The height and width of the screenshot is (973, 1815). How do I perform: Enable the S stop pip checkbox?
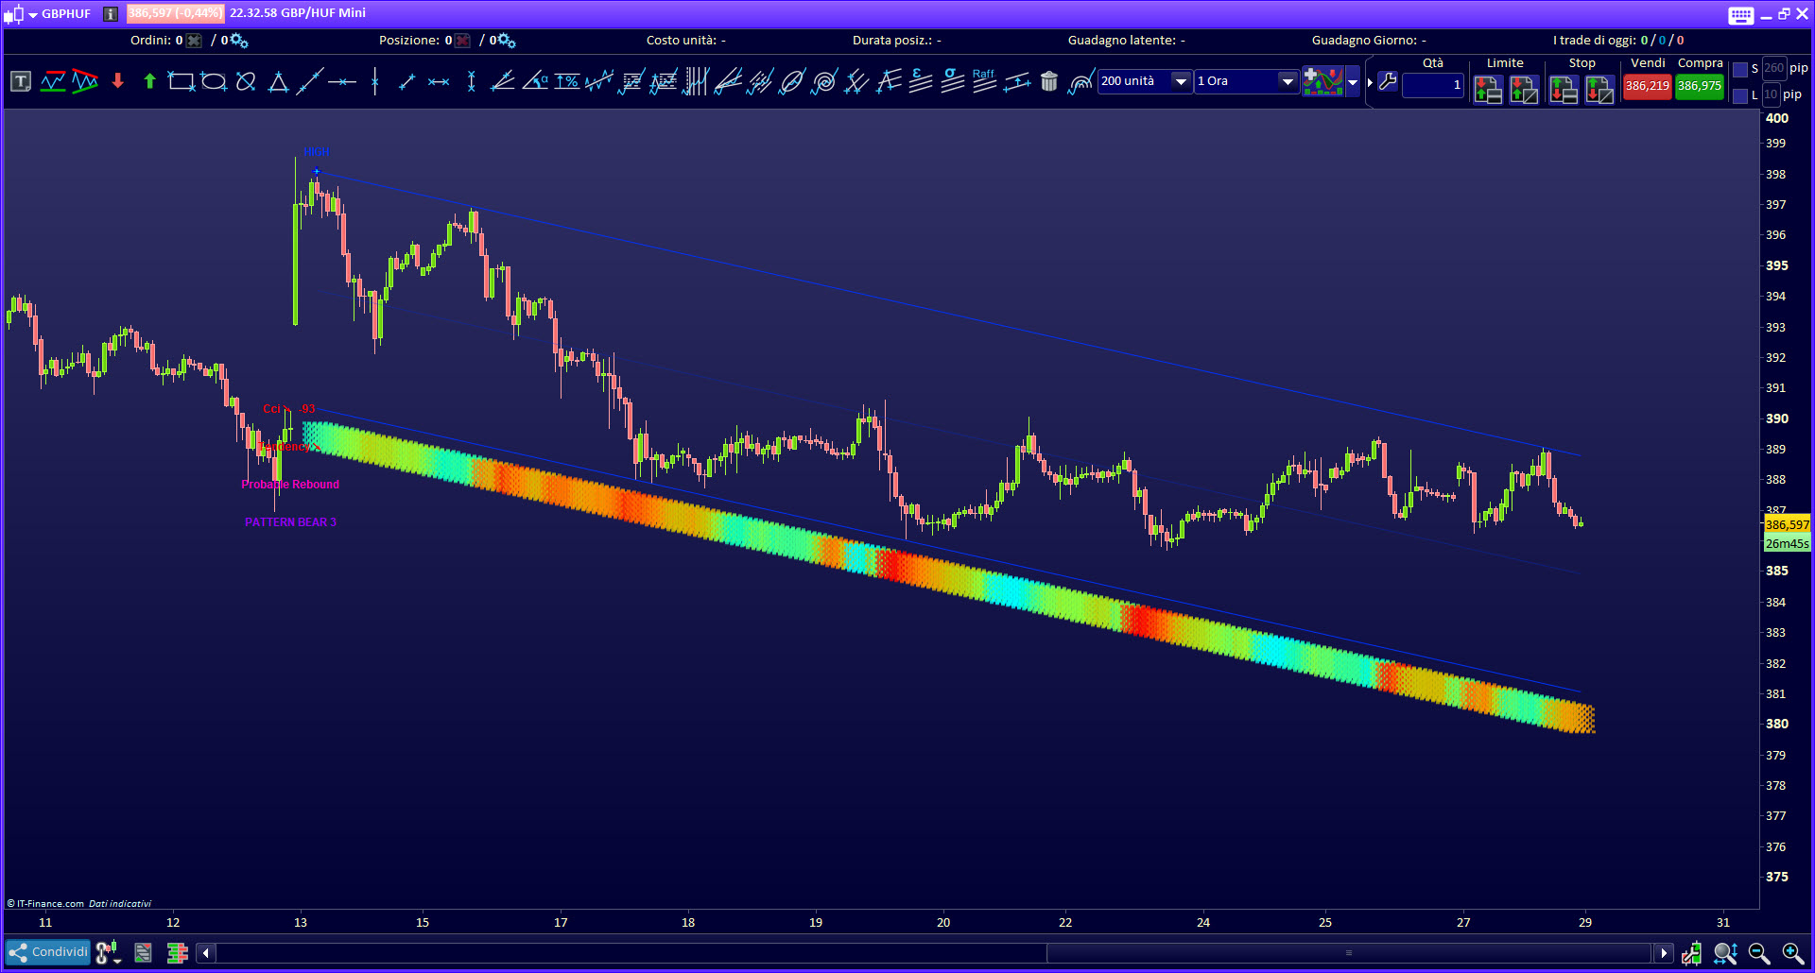click(1740, 70)
